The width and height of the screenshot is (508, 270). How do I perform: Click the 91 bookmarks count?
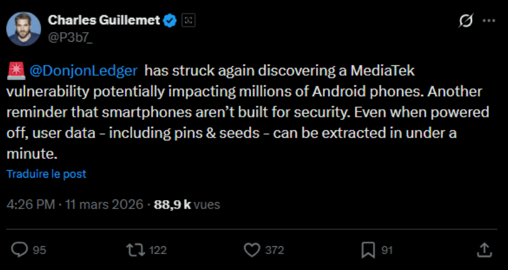[387, 250]
